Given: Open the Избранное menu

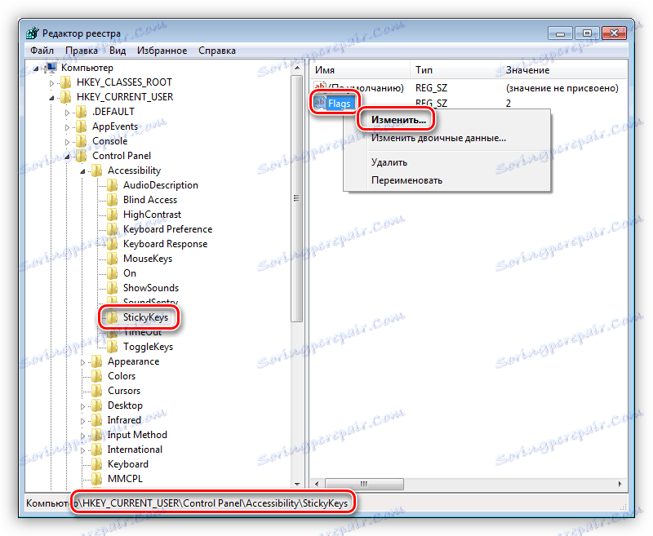Looking at the screenshot, I should coord(162,51).
